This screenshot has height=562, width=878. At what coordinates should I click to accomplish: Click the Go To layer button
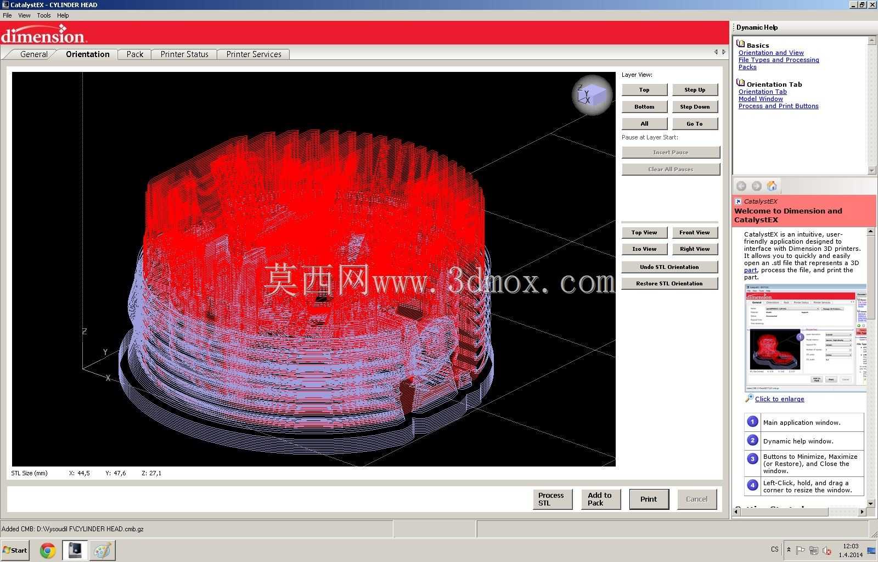pyautogui.click(x=695, y=124)
